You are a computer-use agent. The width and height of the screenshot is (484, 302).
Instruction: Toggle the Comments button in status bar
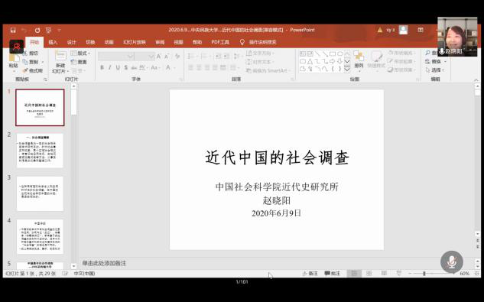333,273
